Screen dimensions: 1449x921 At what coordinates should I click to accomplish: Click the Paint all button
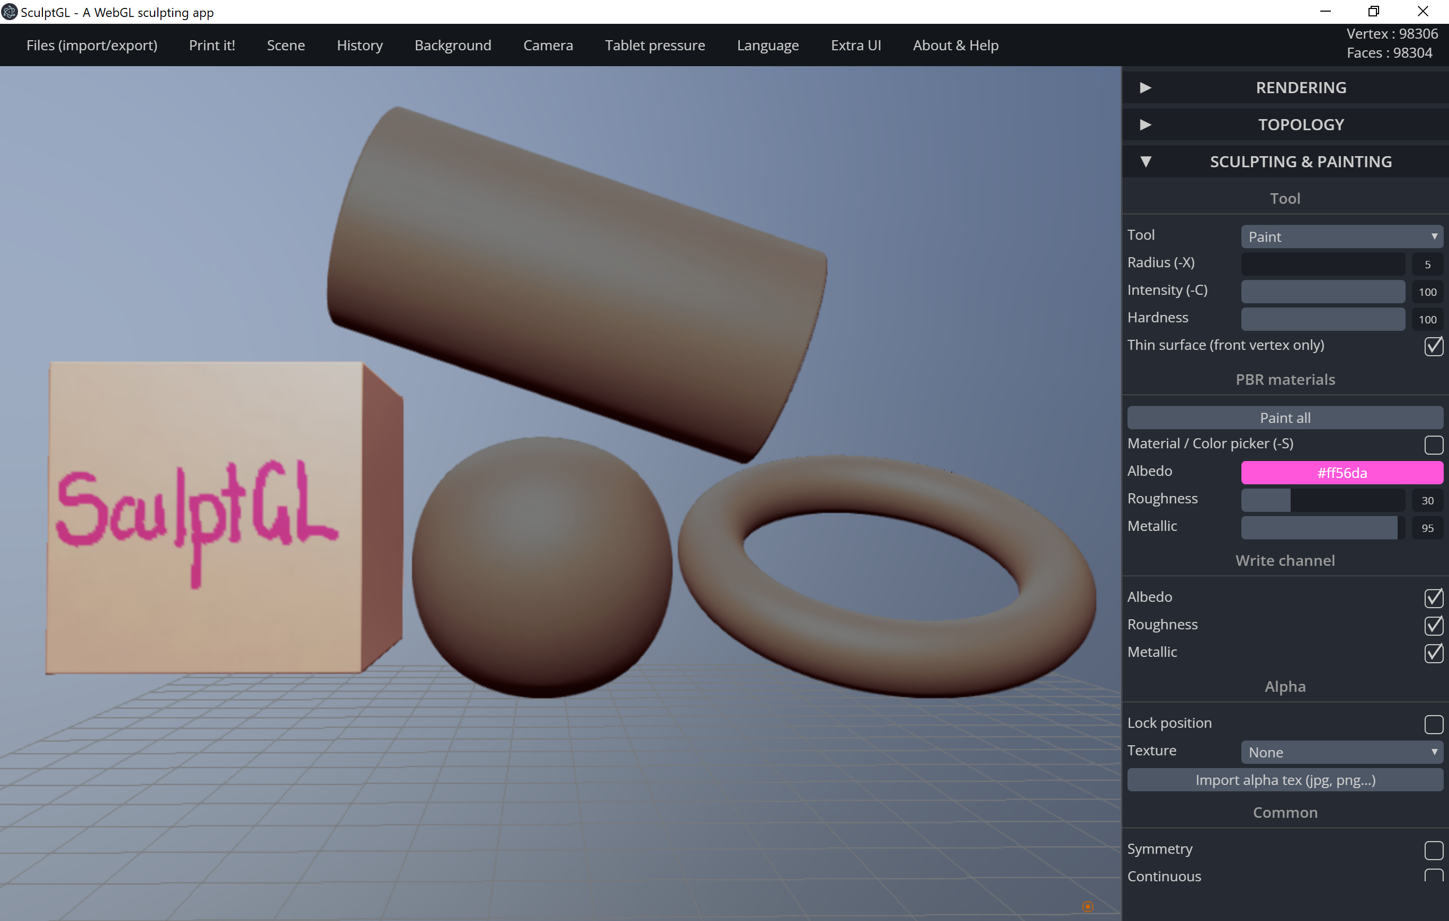1285,417
